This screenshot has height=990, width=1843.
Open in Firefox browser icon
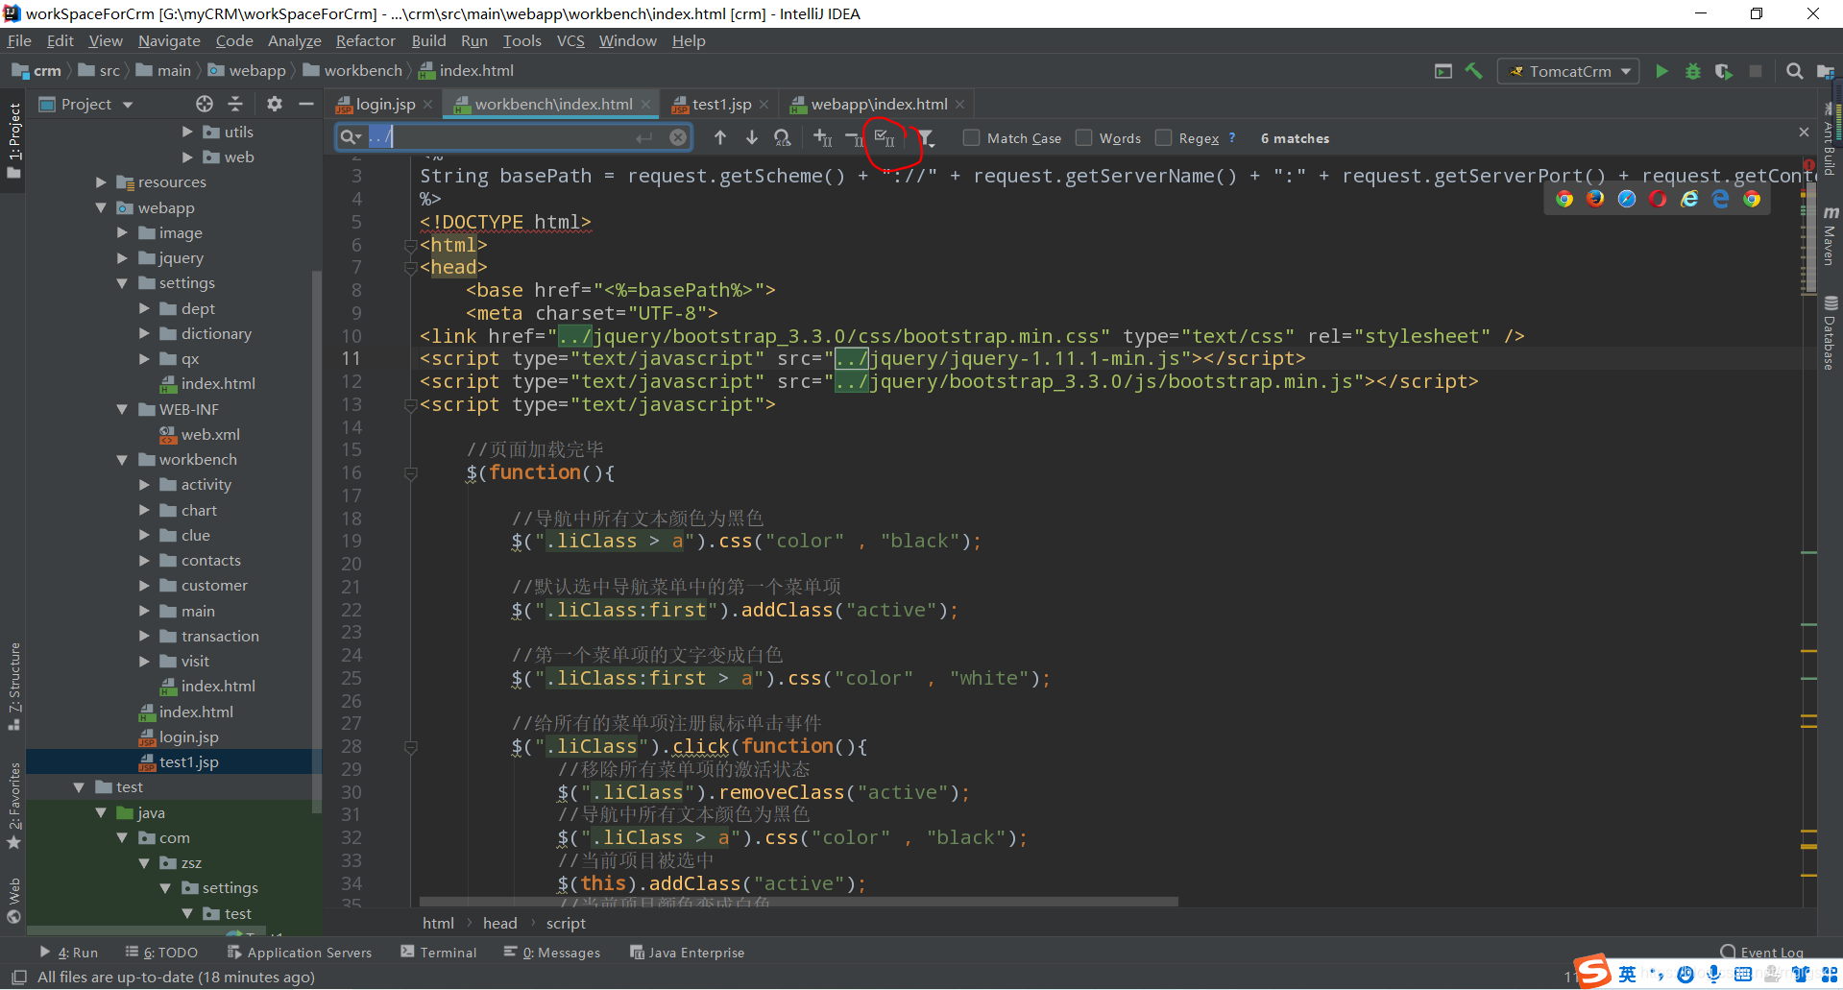click(1595, 199)
